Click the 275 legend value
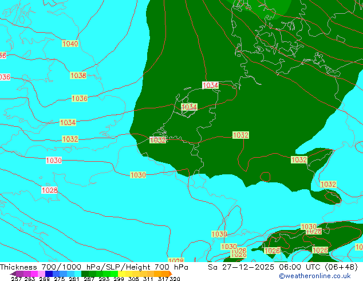This screenshot has height=281, width=363. 60,279
